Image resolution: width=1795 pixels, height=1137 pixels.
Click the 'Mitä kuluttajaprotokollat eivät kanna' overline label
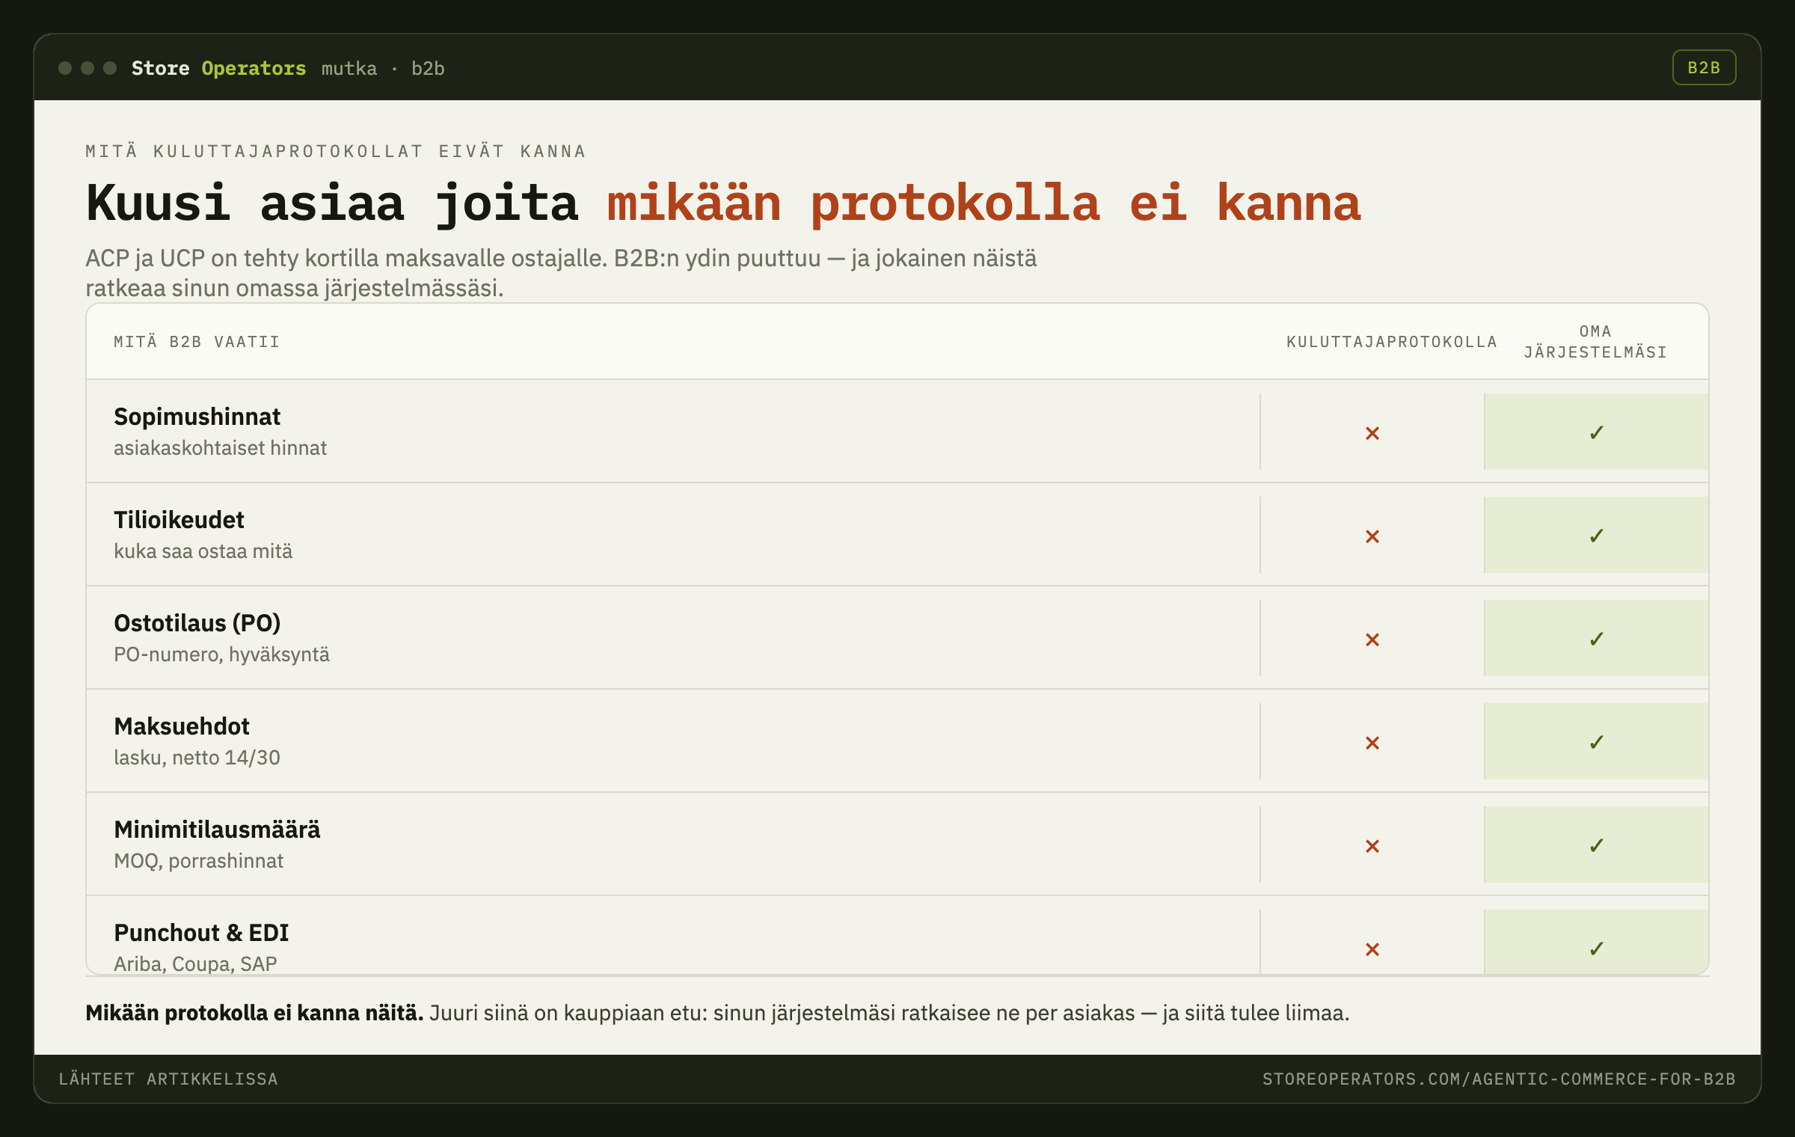[x=336, y=151]
